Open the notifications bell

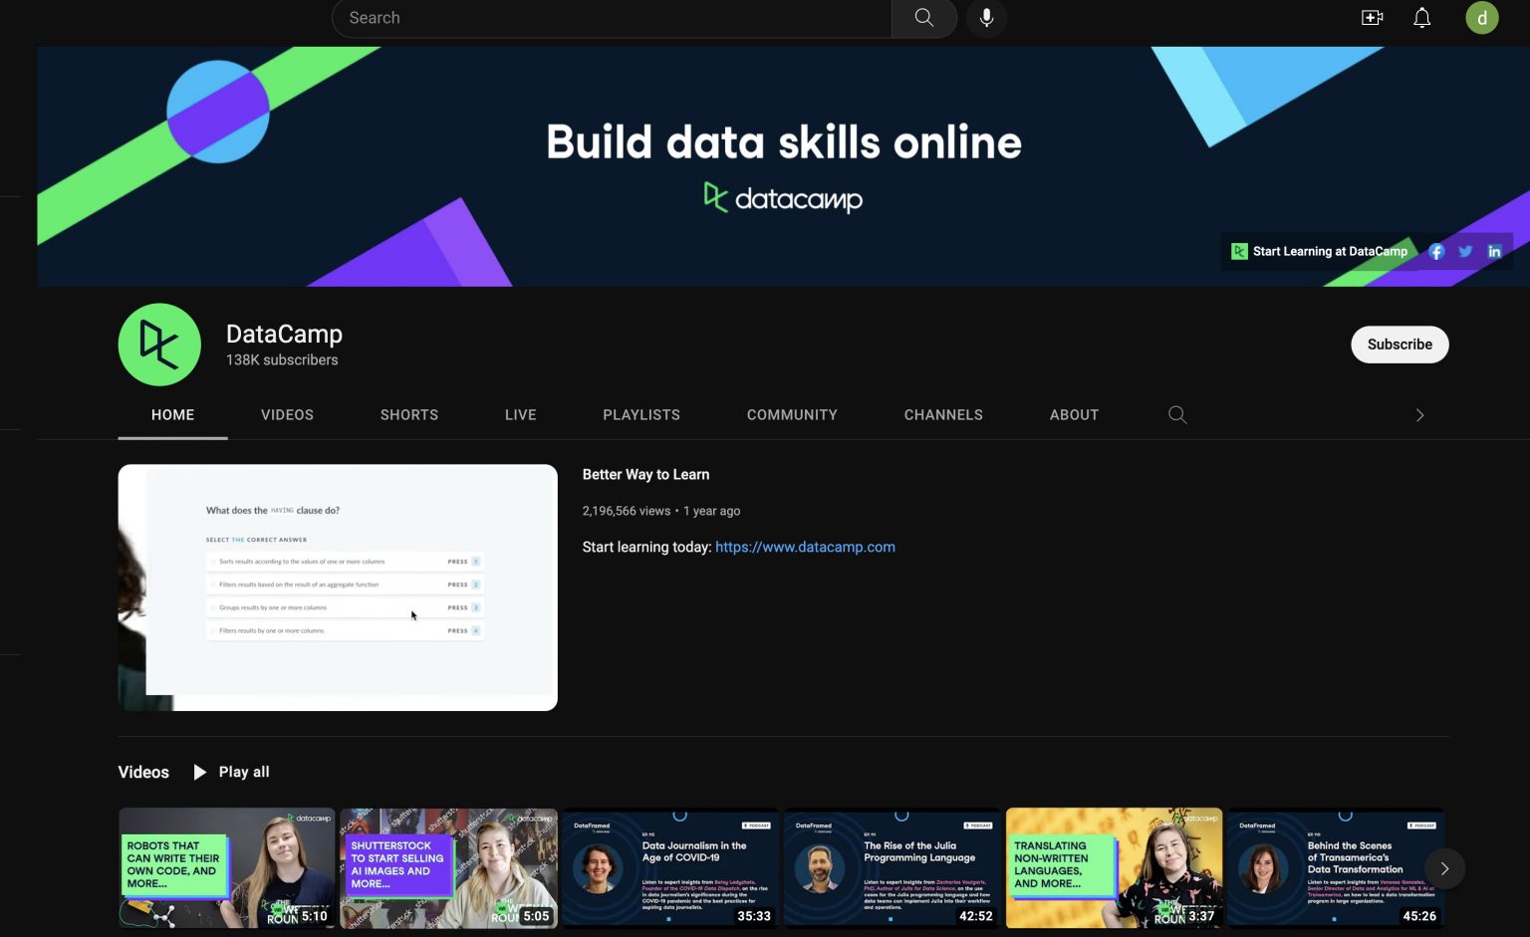[x=1421, y=18]
